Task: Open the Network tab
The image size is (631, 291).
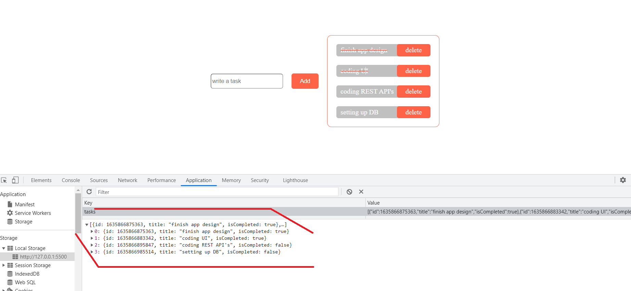Action: click(x=128, y=180)
